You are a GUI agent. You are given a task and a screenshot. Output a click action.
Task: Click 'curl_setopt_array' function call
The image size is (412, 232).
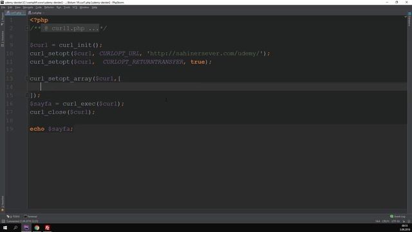pos(61,79)
